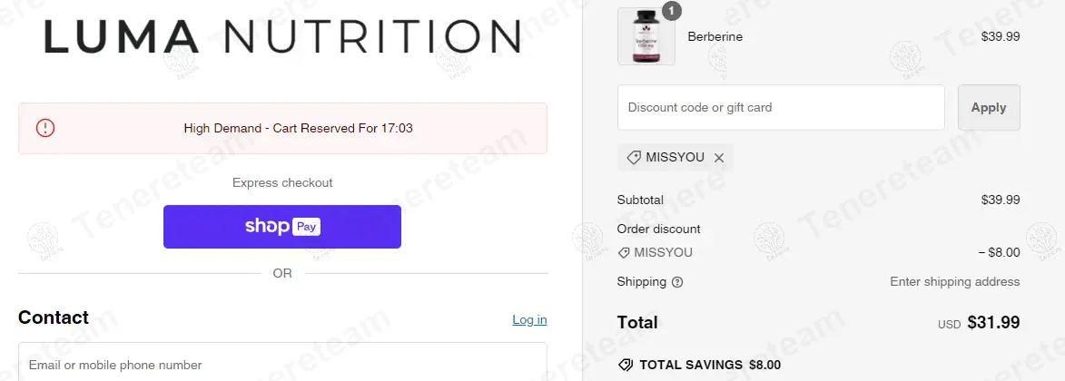Click the Enter shipping address text
The width and height of the screenshot is (1065, 381).
click(x=954, y=281)
